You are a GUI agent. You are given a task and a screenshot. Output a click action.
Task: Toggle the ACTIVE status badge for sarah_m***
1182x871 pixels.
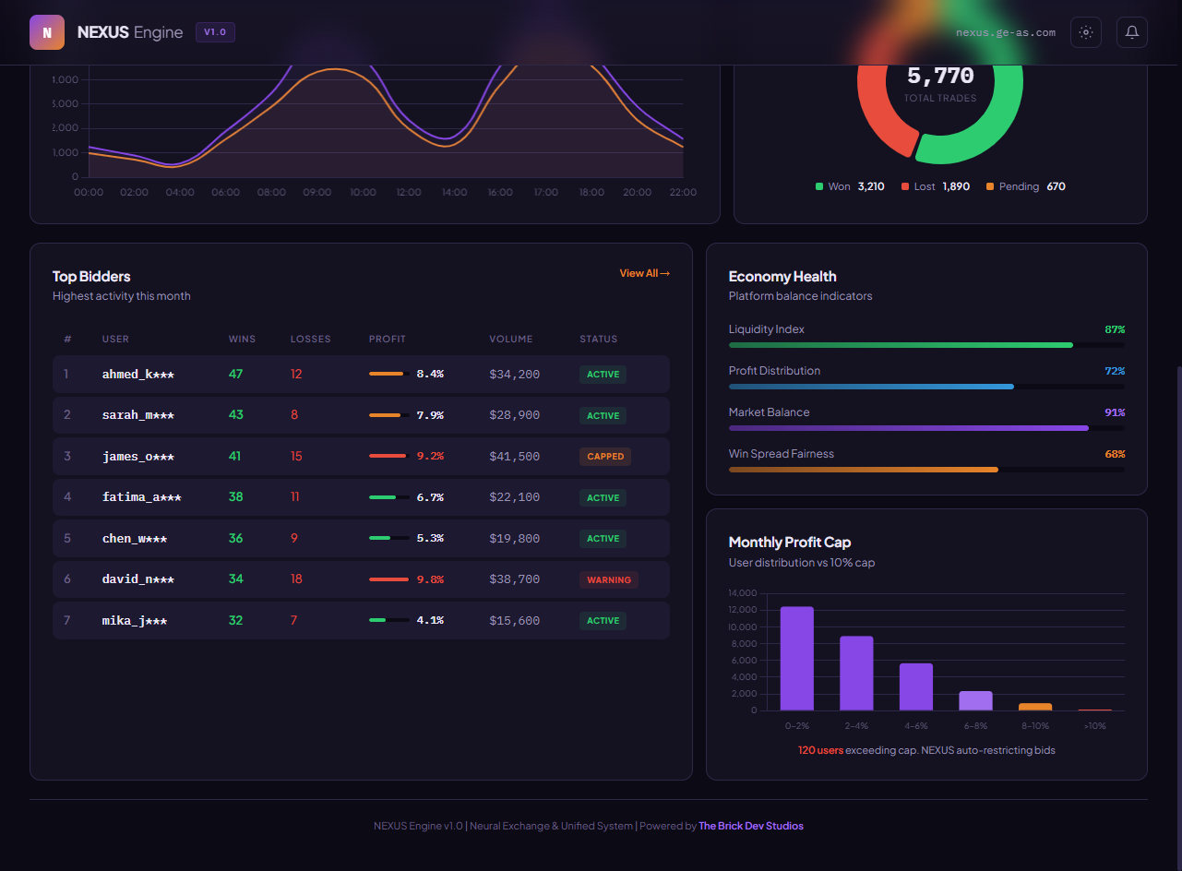point(603,415)
